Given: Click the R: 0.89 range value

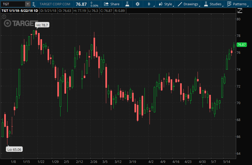Looking at the screenshot, I should coord(120,11).
